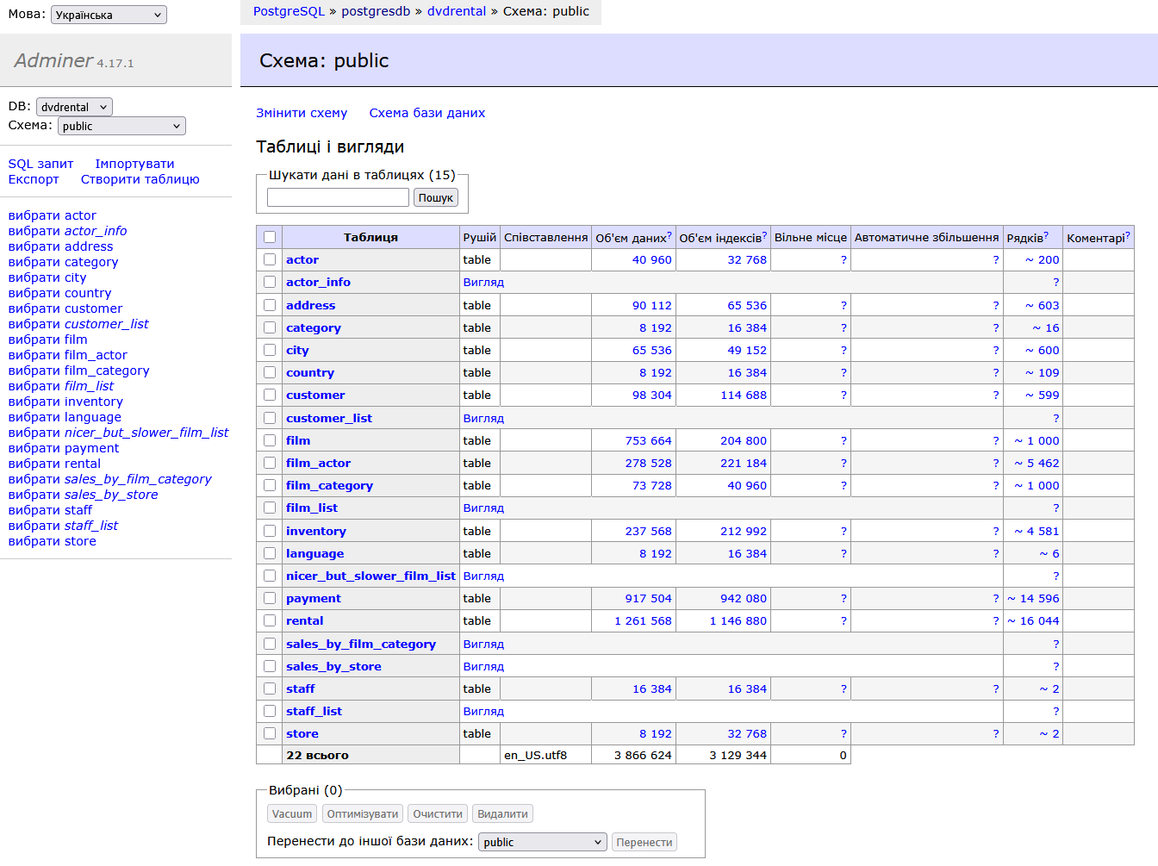The width and height of the screenshot is (1158, 866).
Task: Open the rental table link
Action: coord(305,620)
